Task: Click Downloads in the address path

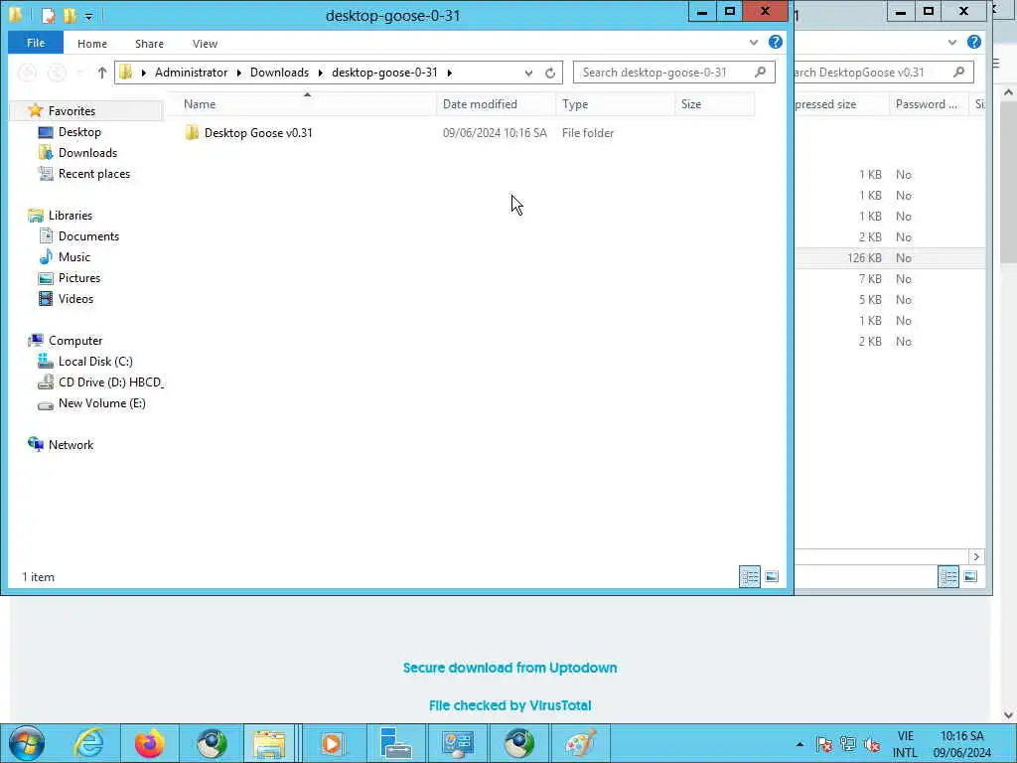Action: click(279, 72)
